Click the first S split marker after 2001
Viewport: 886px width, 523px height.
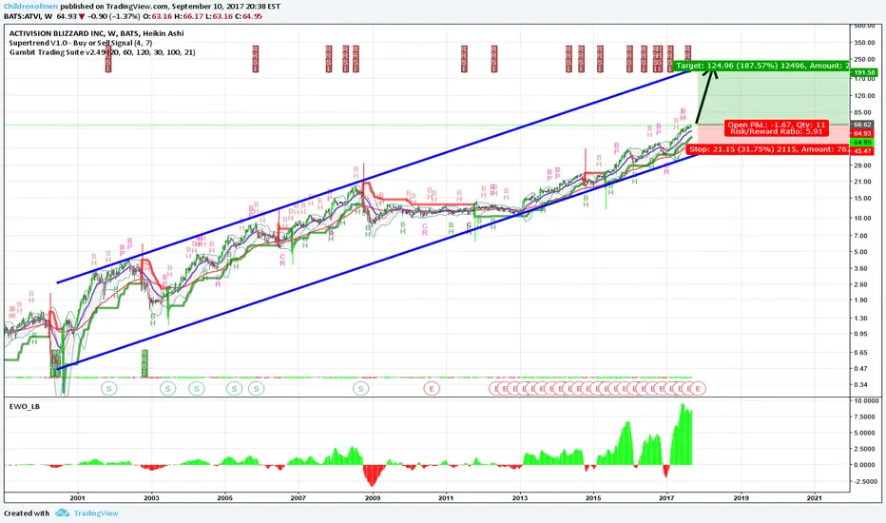click(109, 388)
